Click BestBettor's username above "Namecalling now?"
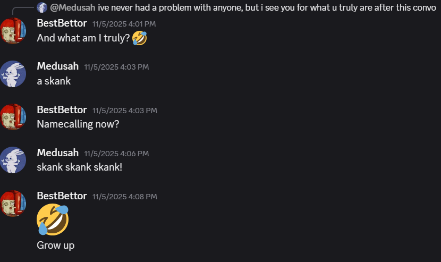The width and height of the screenshot is (441, 262). point(62,110)
